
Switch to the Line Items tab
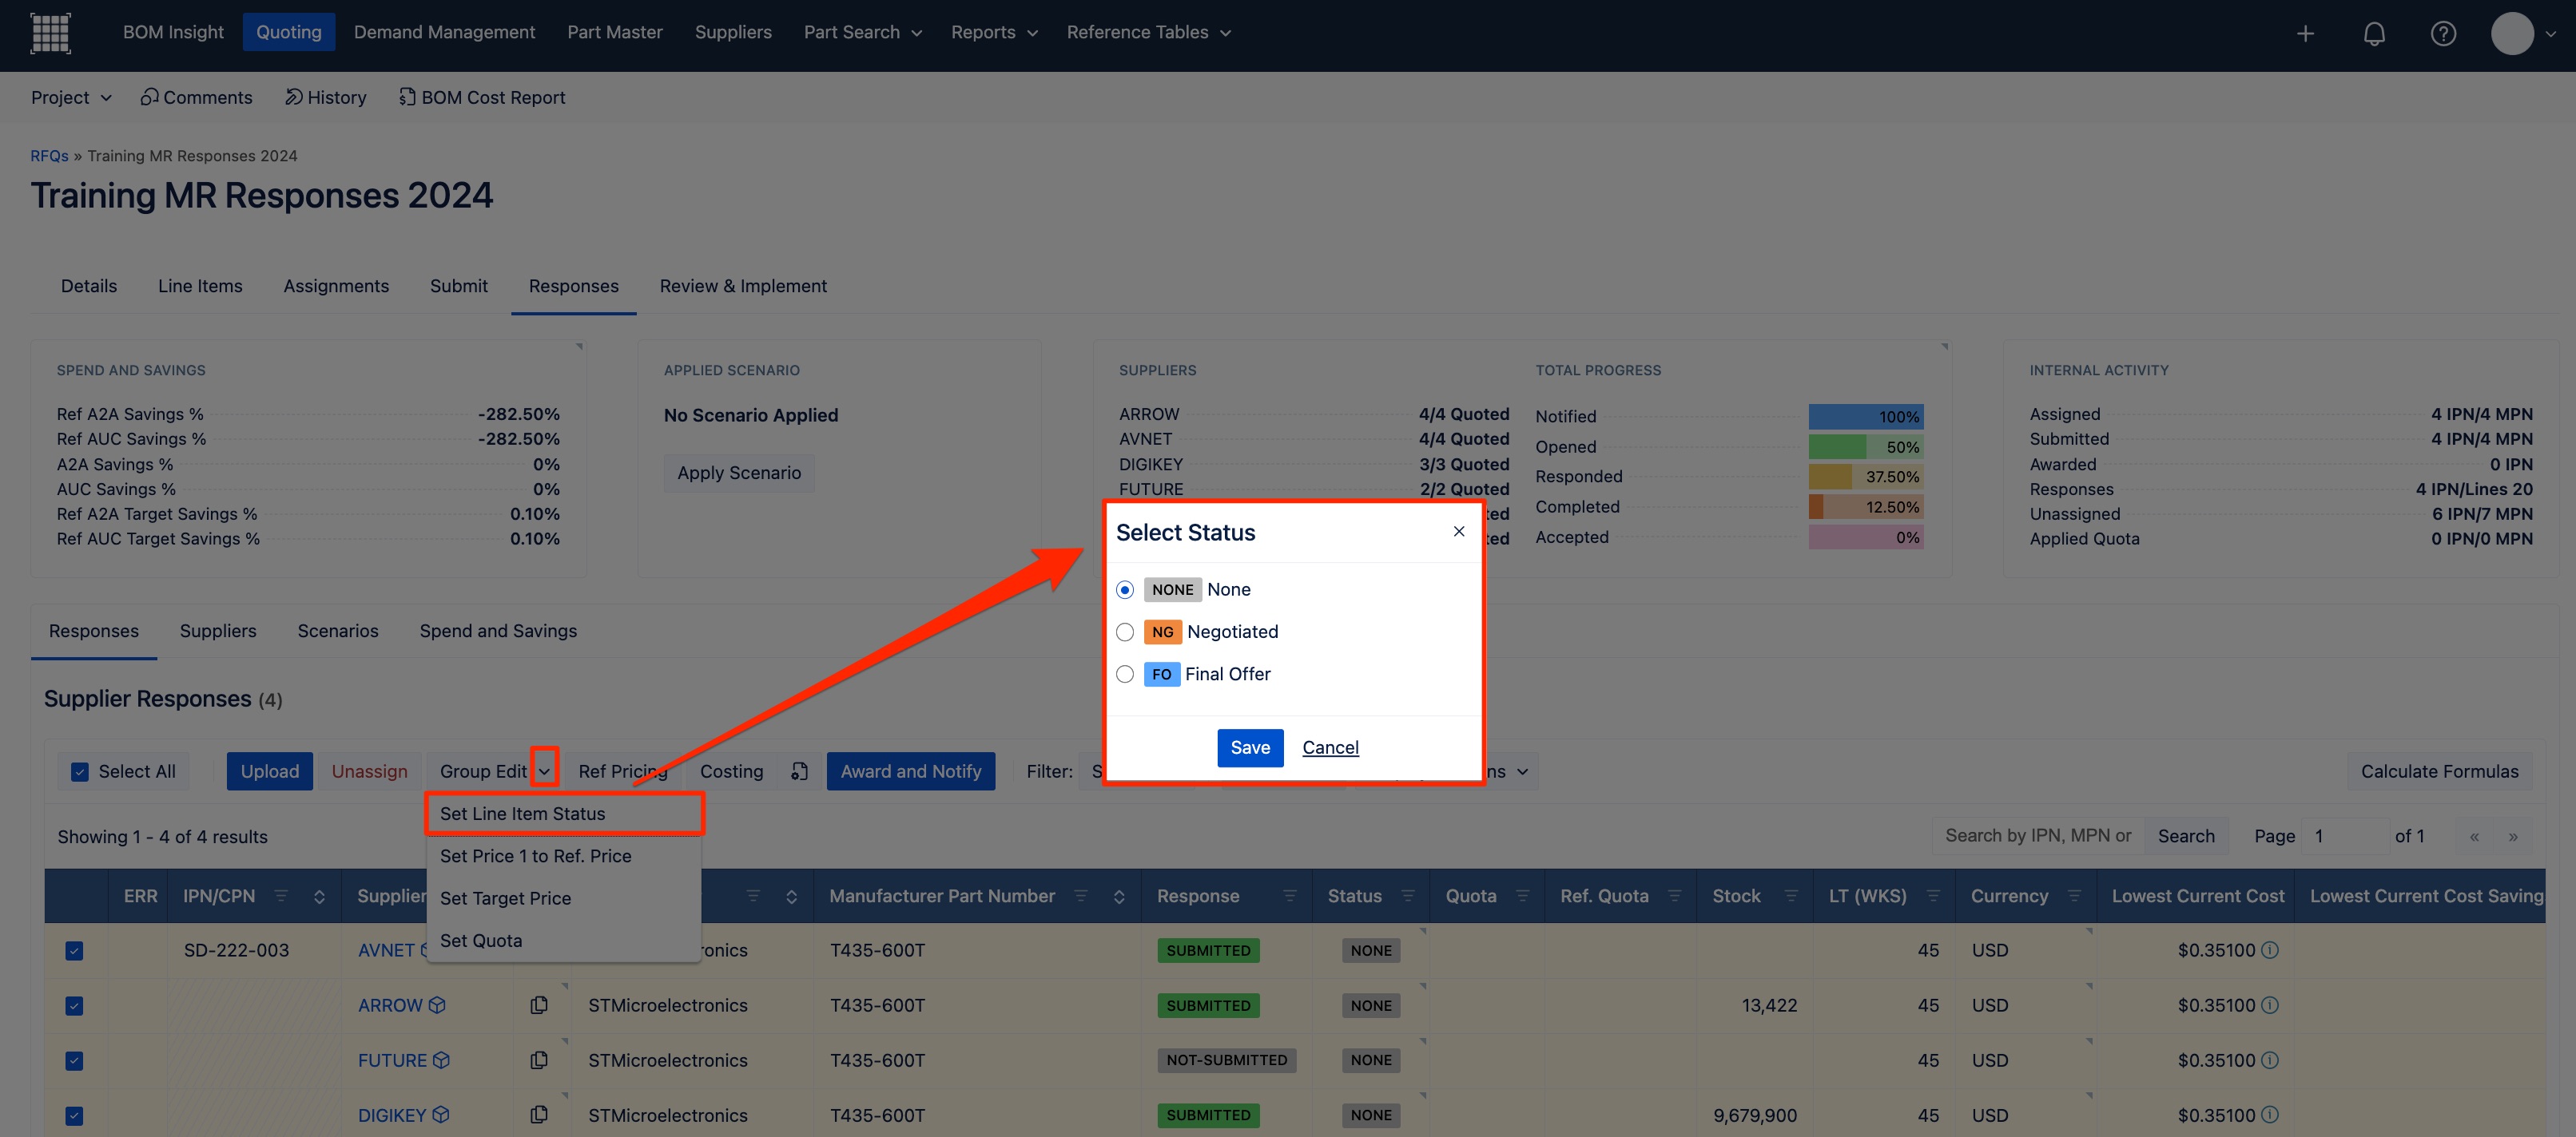tap(200, 286)
